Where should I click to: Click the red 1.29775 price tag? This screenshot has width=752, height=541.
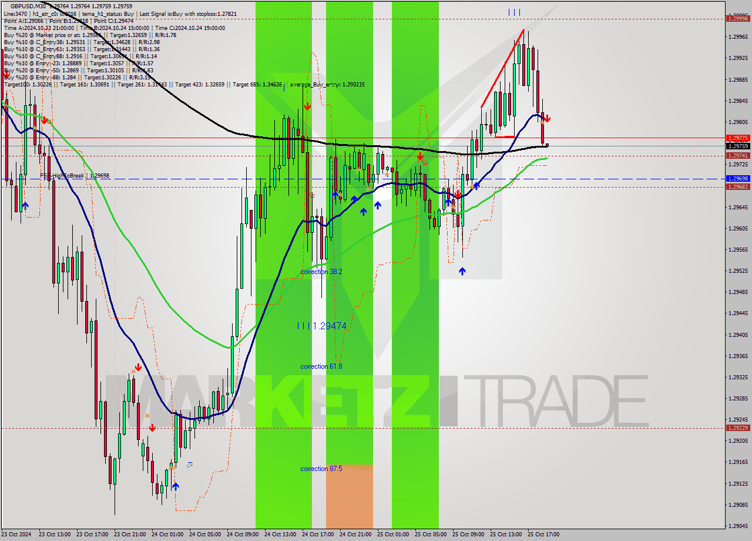(738, 138)
